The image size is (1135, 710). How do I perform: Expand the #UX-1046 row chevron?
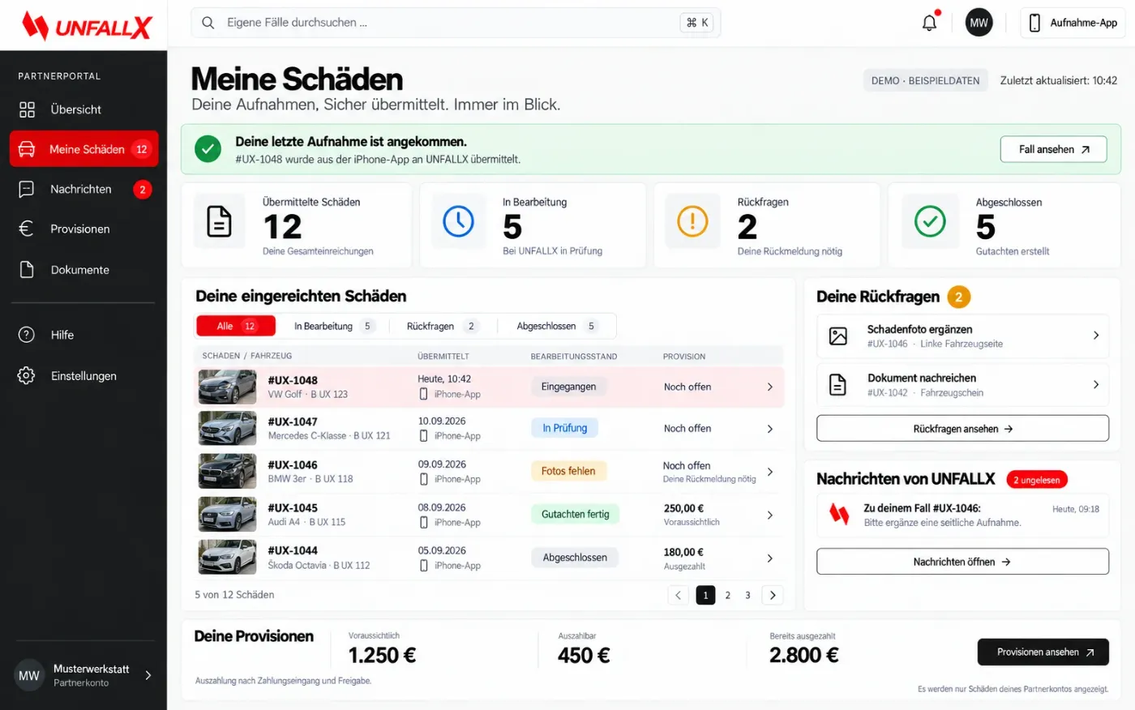pyautogui.click(x=770, y=472)
